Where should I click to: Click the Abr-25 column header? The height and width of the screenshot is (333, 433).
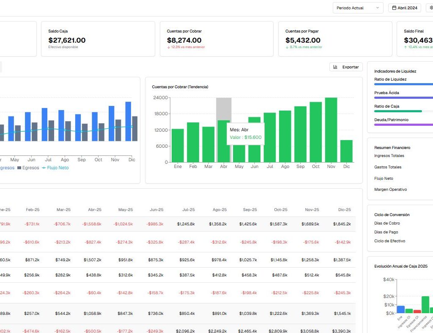pyautogui.click(x=95, y=210)
